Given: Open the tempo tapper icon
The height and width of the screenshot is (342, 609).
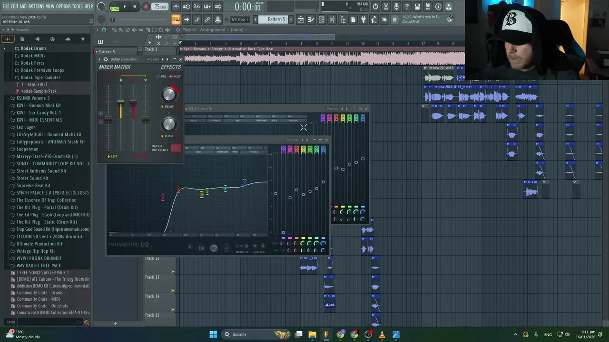Looking at the screenshot, I should 373,19.
